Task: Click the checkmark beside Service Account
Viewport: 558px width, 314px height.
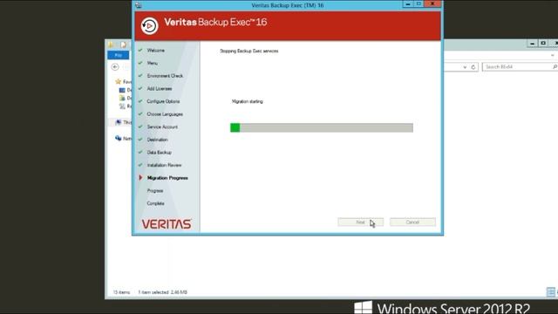Action: coord(140,126)
